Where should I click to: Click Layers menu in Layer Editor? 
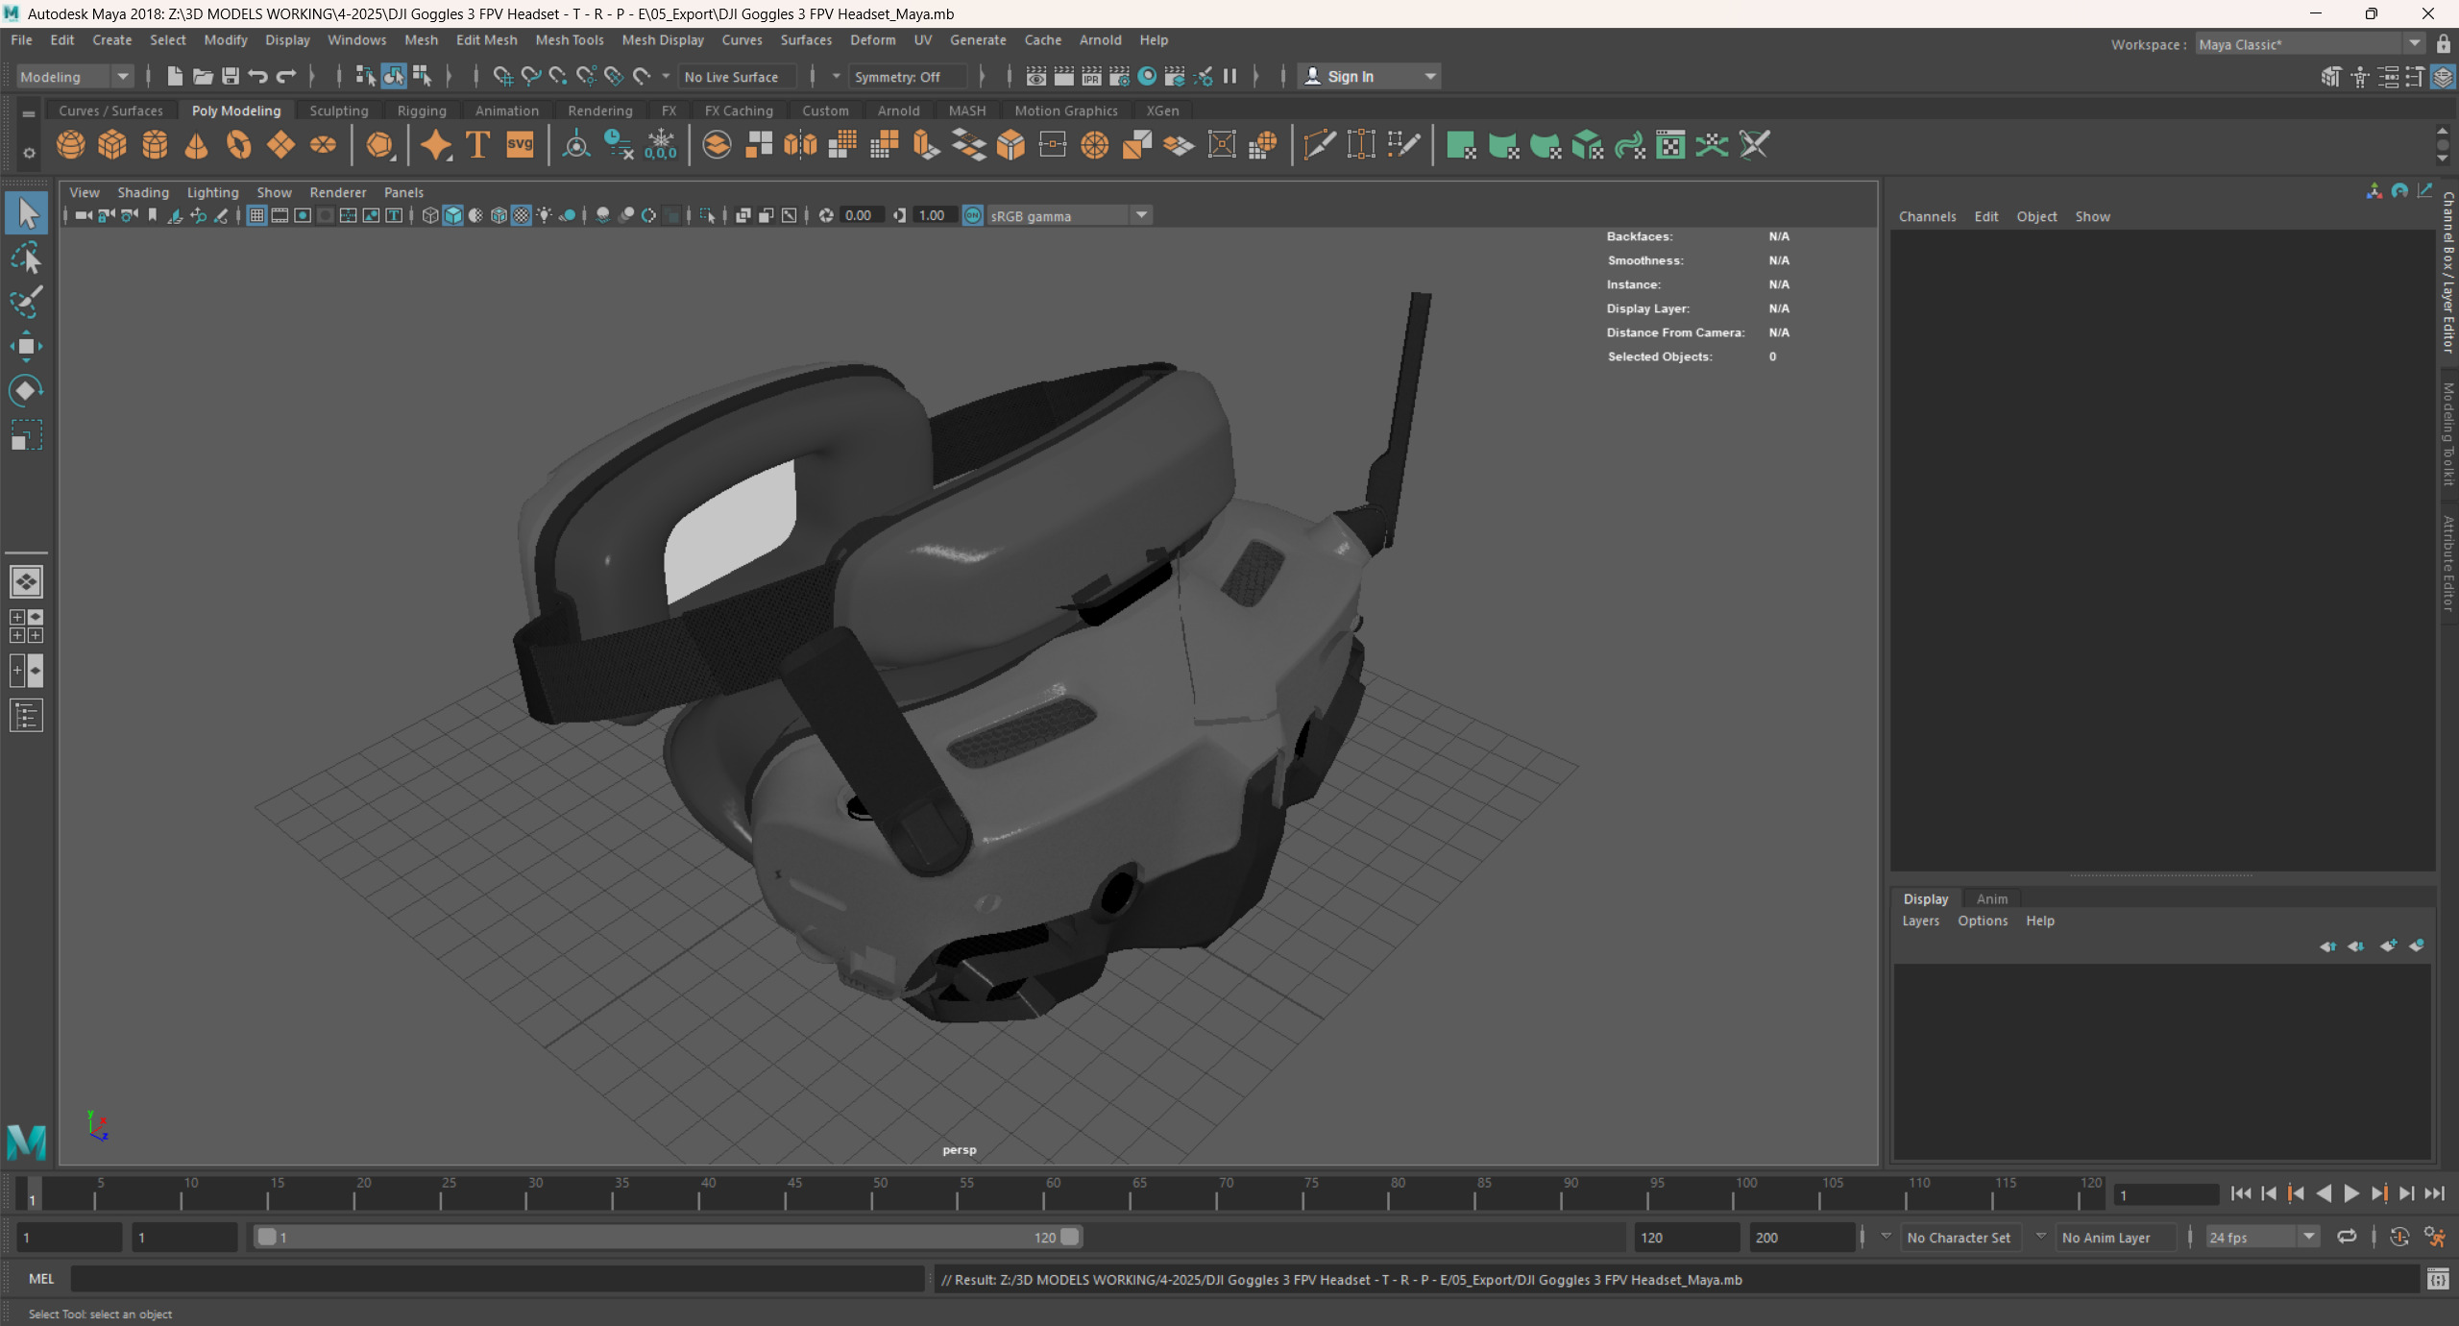1920,921
